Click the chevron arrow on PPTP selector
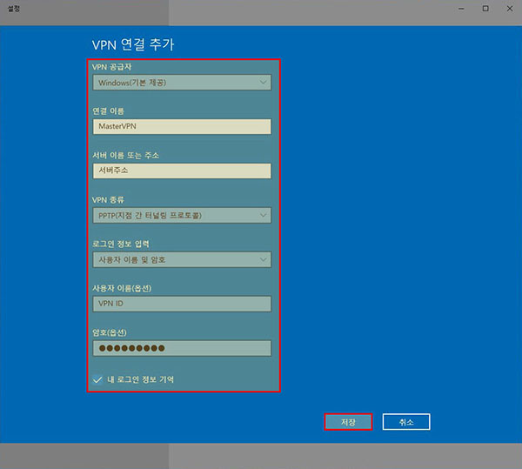Image resolution: width=522 pixels, height=469 pixels. (x=263, y=215)
